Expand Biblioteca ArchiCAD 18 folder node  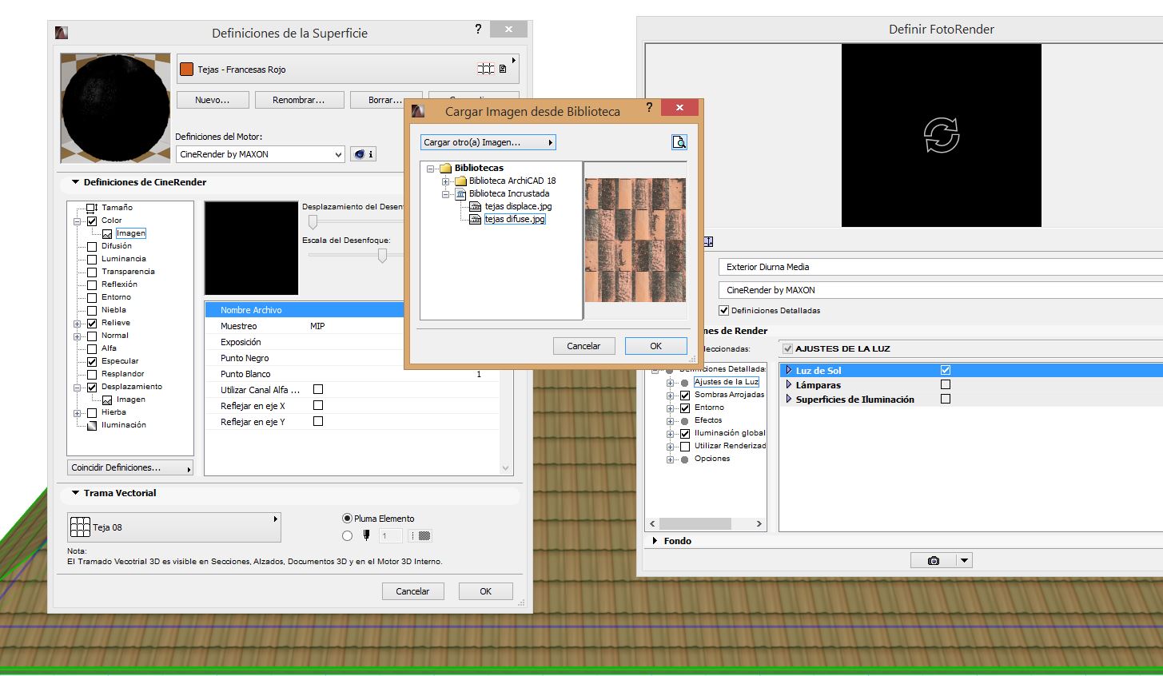pyautogui.click(x=446, y=181)
